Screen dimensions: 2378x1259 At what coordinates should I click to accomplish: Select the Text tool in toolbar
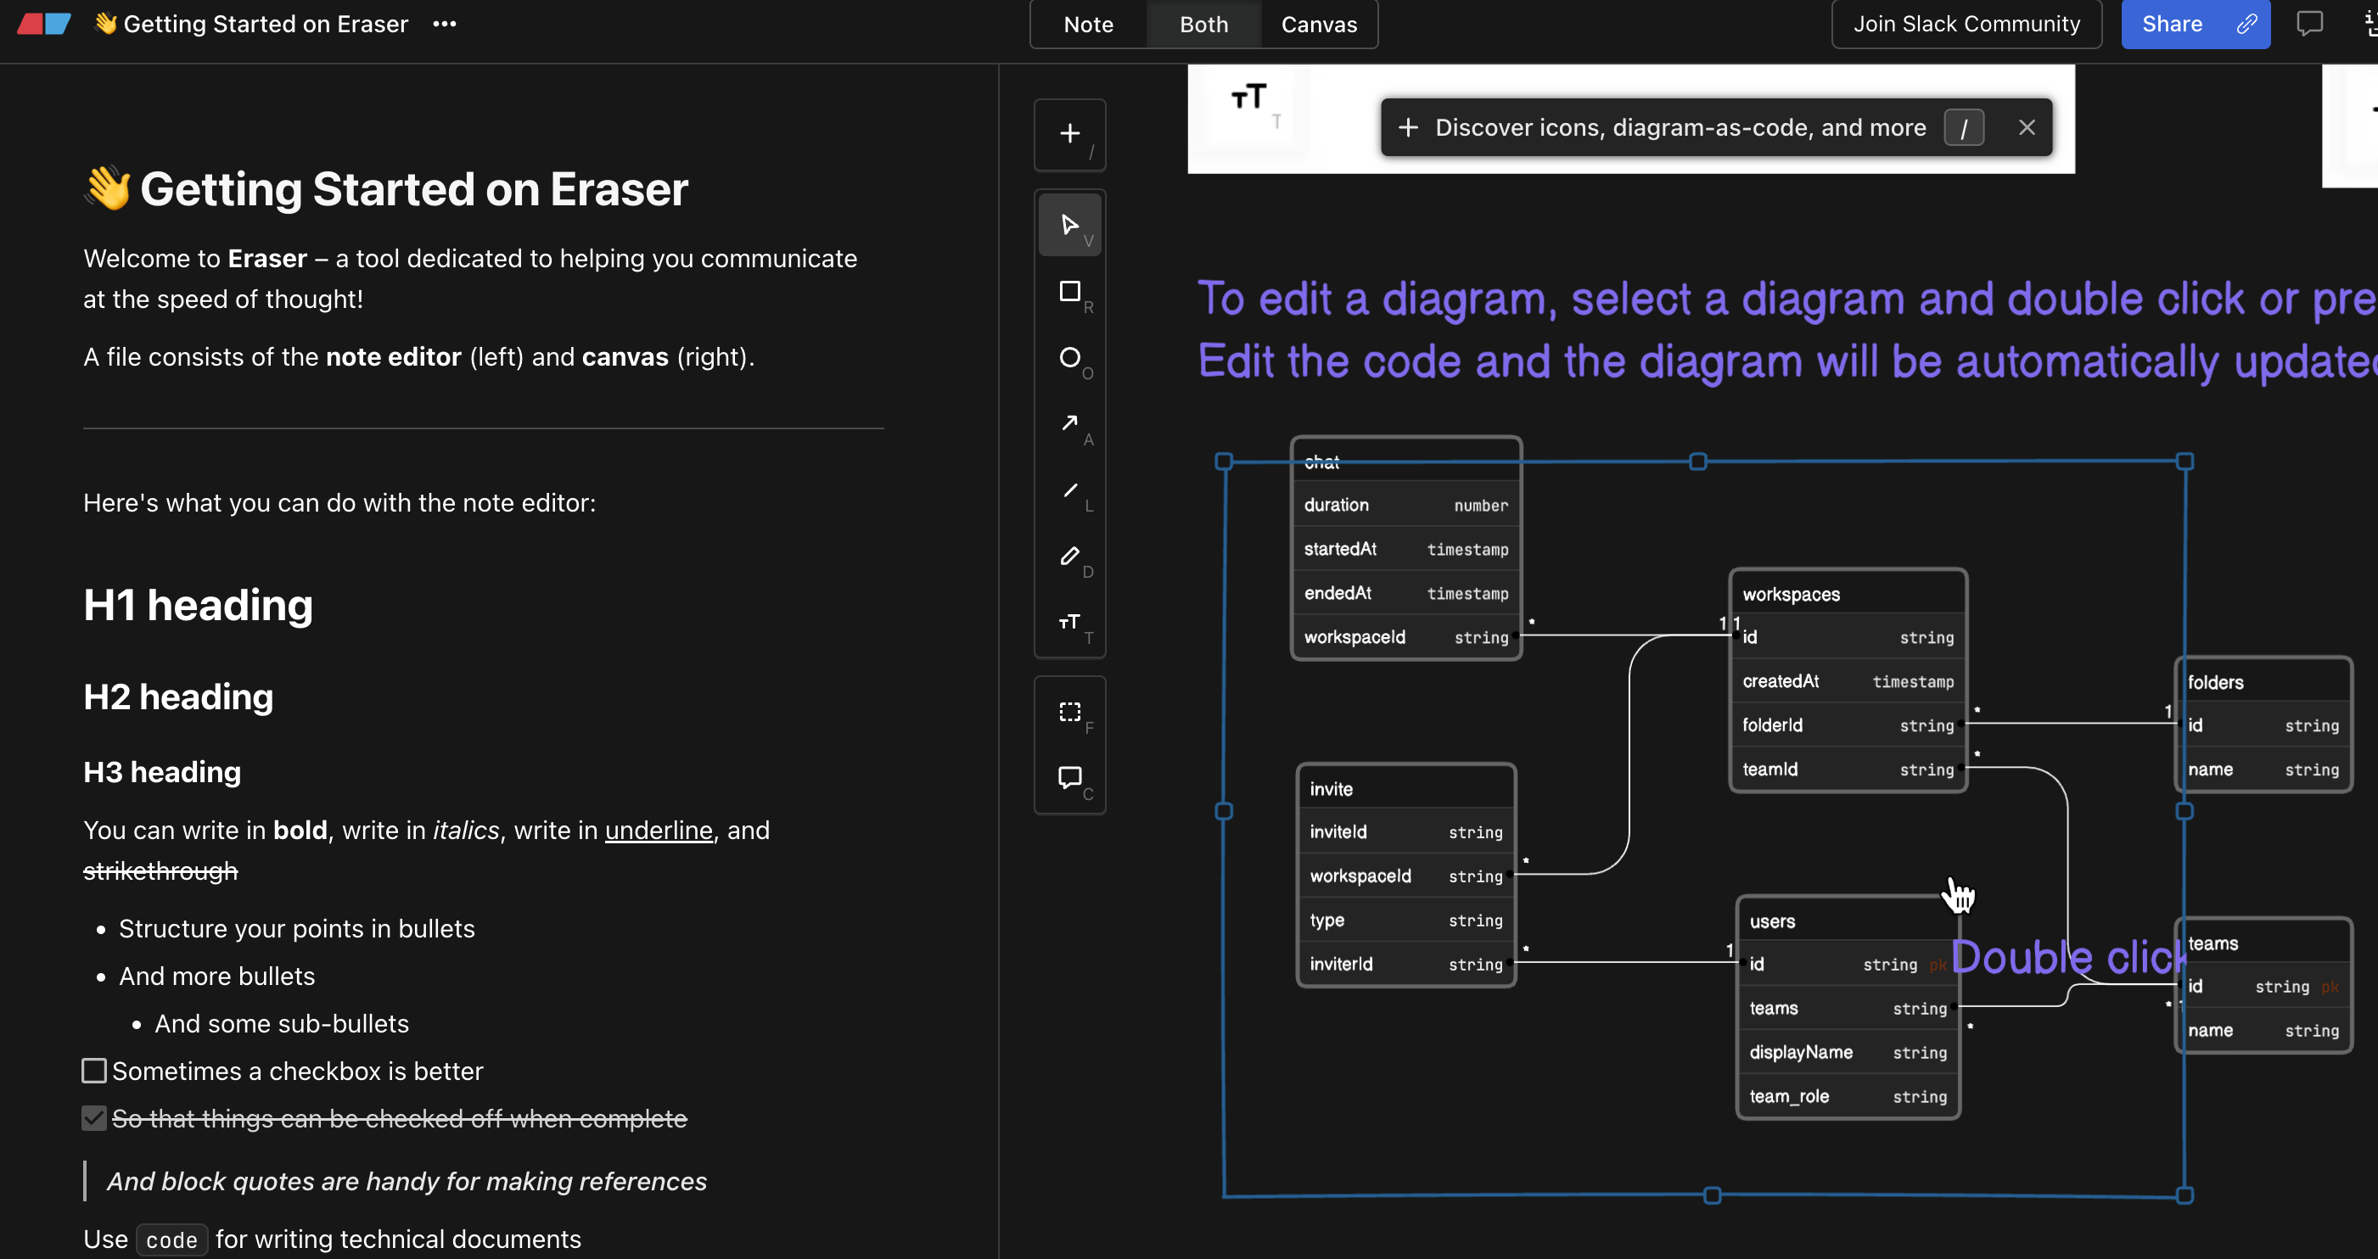pyautogui.click(x=1070, y=623)
